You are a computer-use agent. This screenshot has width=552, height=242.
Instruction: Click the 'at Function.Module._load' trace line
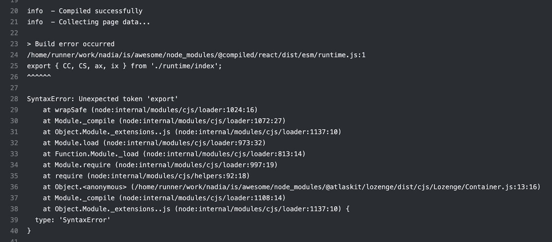[x=174, y=154]
